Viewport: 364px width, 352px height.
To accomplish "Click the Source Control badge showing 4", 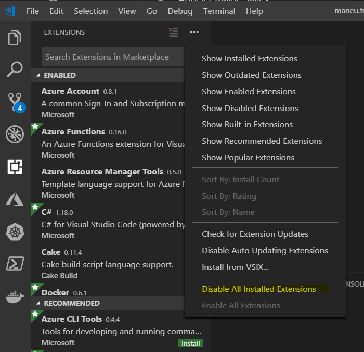I will click(x=20, y=108).
